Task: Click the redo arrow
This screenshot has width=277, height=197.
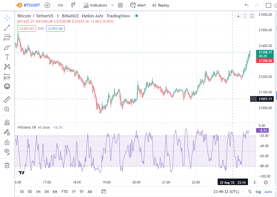Action: tap(257, 5)
